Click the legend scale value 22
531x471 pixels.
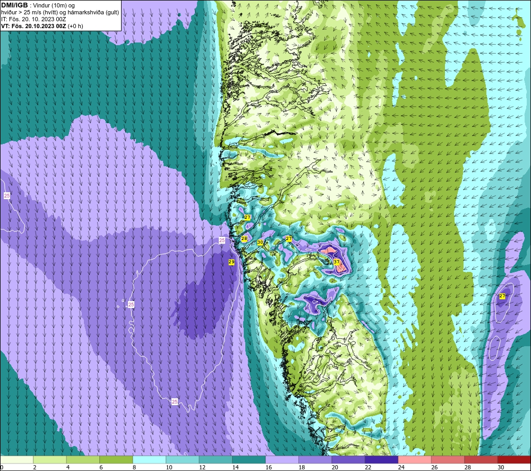[x=368, y=467]
